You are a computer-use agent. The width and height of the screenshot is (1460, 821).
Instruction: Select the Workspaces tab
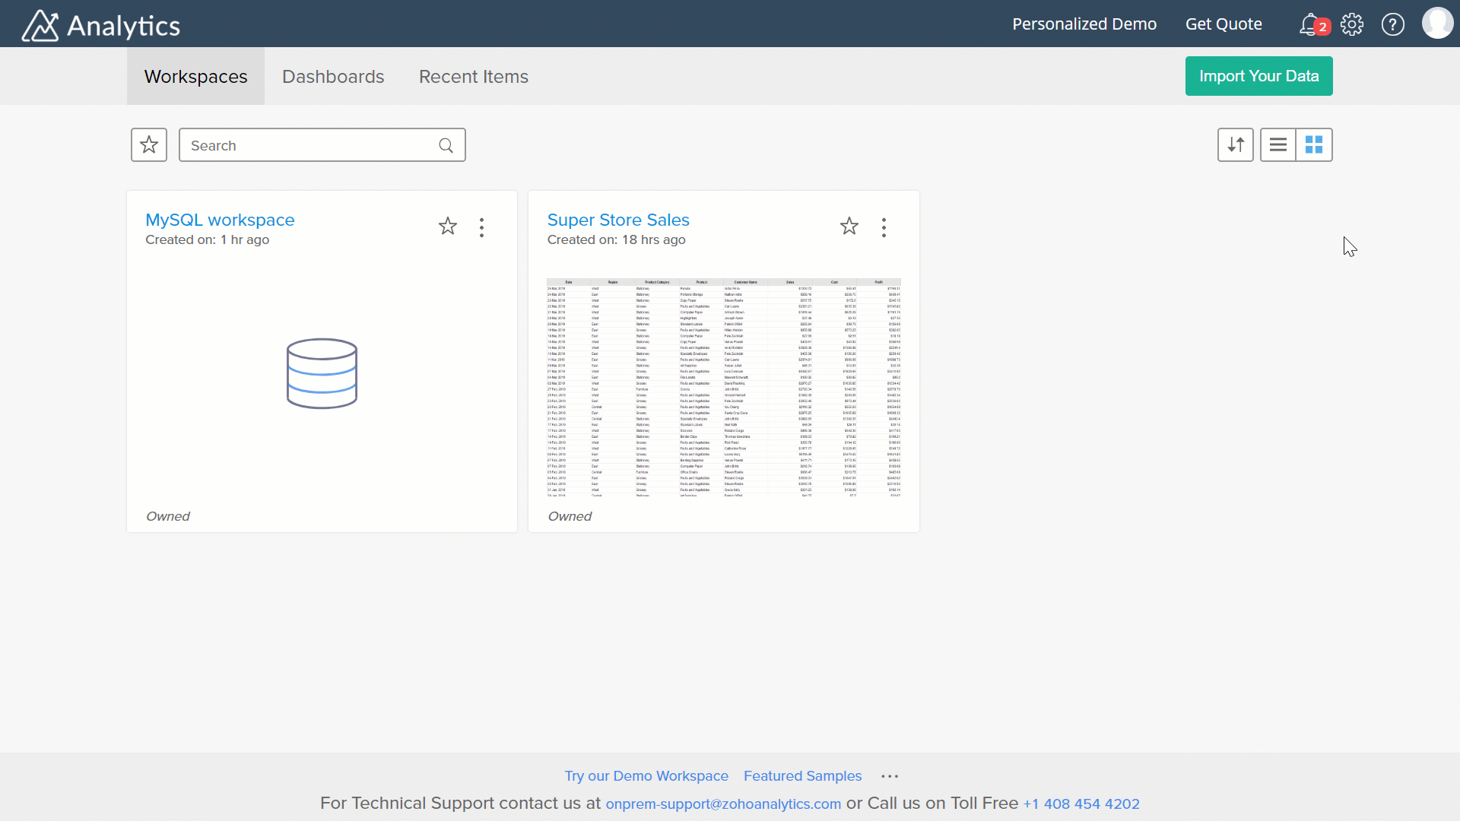[x=195, y=76]
